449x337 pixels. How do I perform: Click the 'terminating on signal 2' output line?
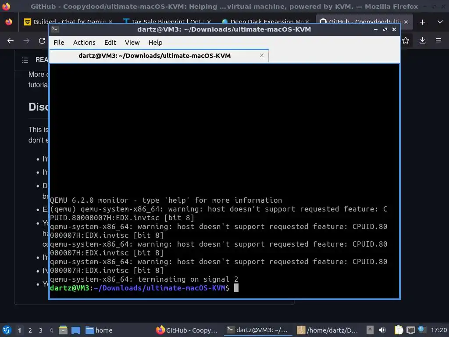[x=144, y=279]
